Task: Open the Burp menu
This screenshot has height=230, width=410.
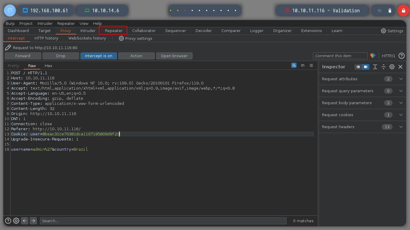Action: [10, 23]
